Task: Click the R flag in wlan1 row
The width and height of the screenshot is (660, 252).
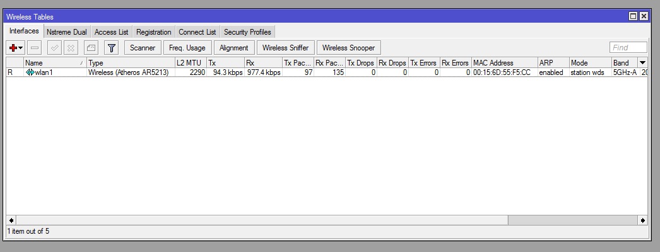Action: [10, 72]
